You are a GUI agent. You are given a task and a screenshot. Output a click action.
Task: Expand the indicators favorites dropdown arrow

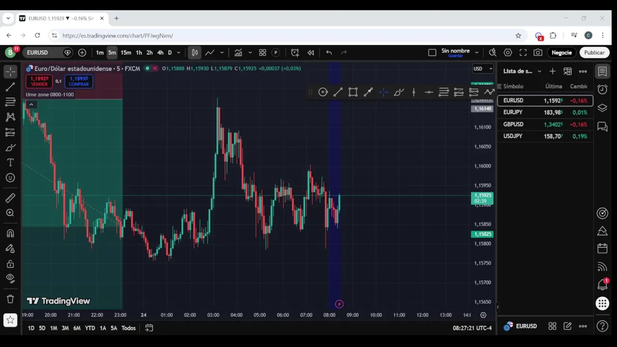(250, 53)
